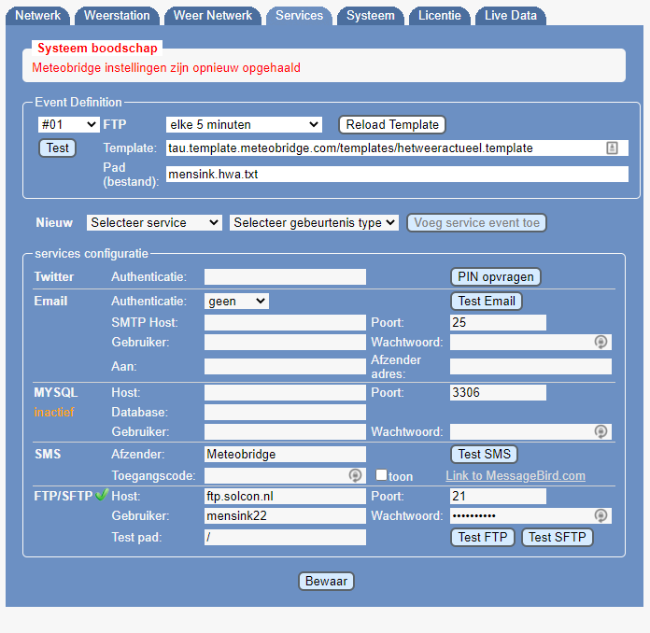Open the Email Authenticatie 'geen' dropdown
This screenshot has width=650, height=633.
pyautogui.click(x=236, y=301)
